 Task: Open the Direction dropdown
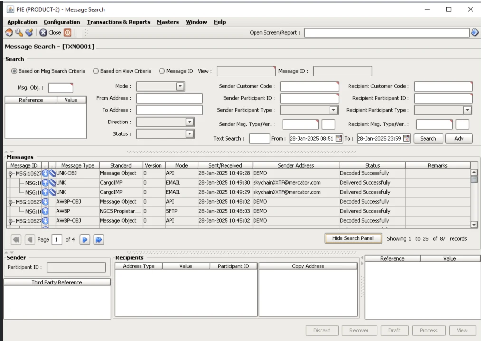click(x=189, y=122)
